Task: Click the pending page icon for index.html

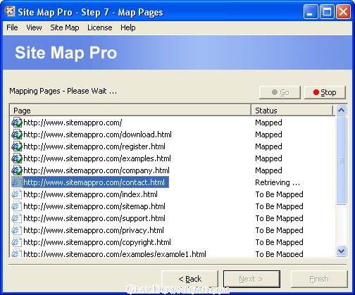Action: [x=16, y=194]
